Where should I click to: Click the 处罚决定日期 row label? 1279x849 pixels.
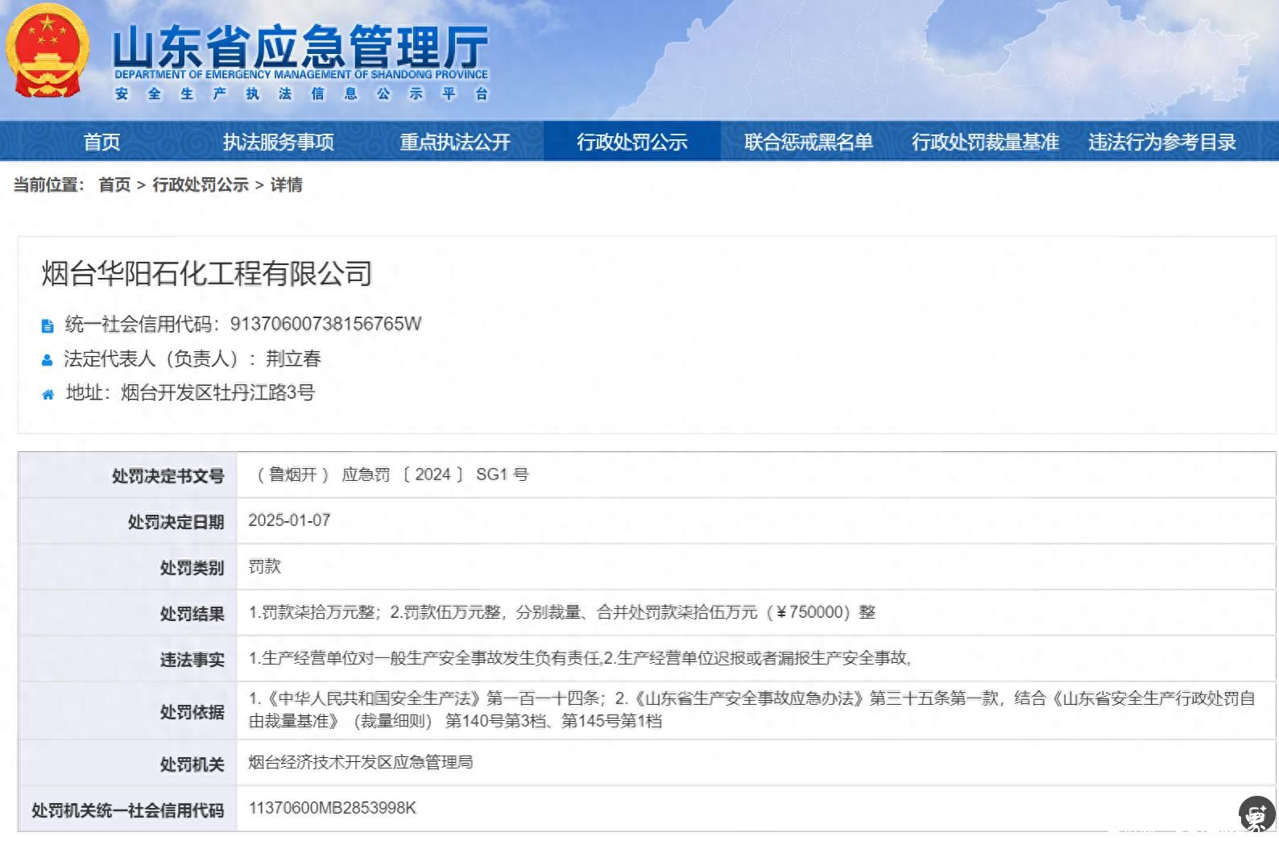coord(176,522)
